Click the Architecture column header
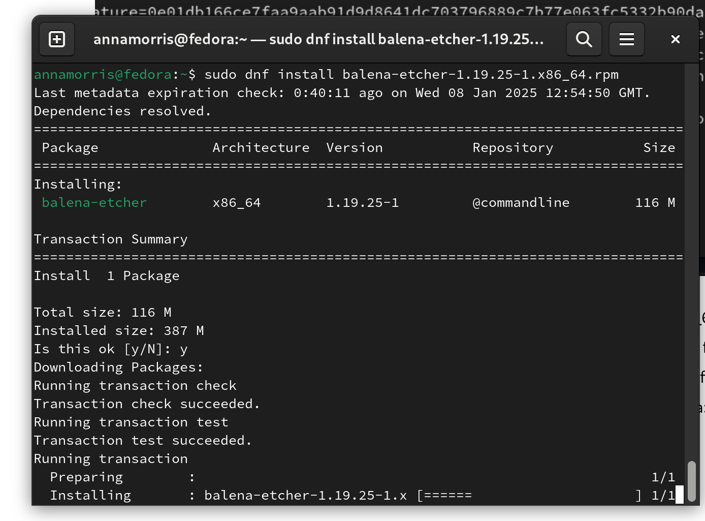This screenshot has width=705, height=521. click(261, 148)
